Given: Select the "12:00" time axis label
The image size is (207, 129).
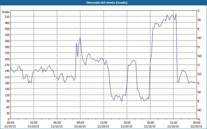Looking at the screenshot, I should (104, 123).
